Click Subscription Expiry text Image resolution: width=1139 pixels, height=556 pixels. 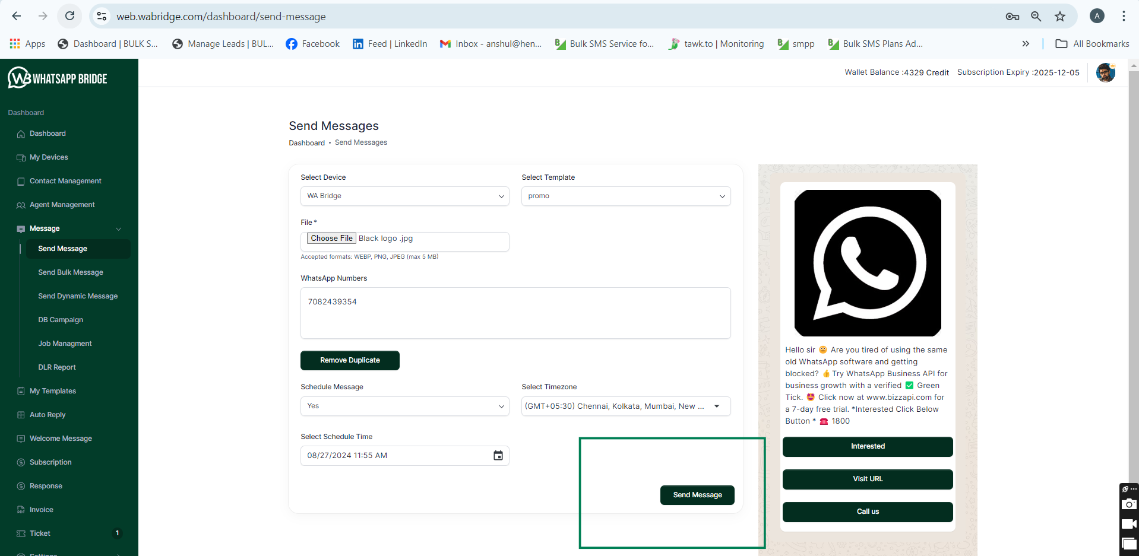click(1018, 72)
